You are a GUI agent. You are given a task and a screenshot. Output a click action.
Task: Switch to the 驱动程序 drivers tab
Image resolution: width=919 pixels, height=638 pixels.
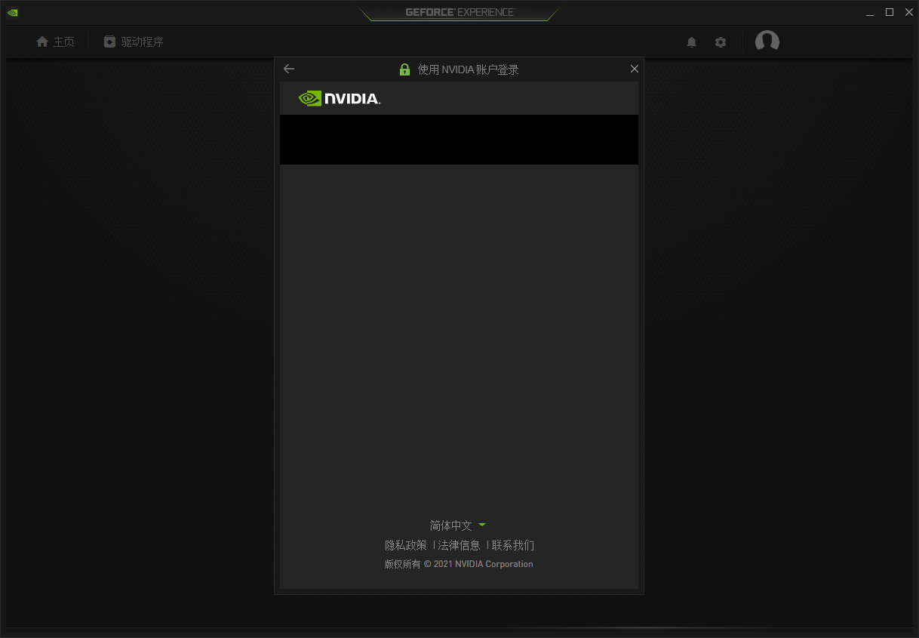coord(134,42)
